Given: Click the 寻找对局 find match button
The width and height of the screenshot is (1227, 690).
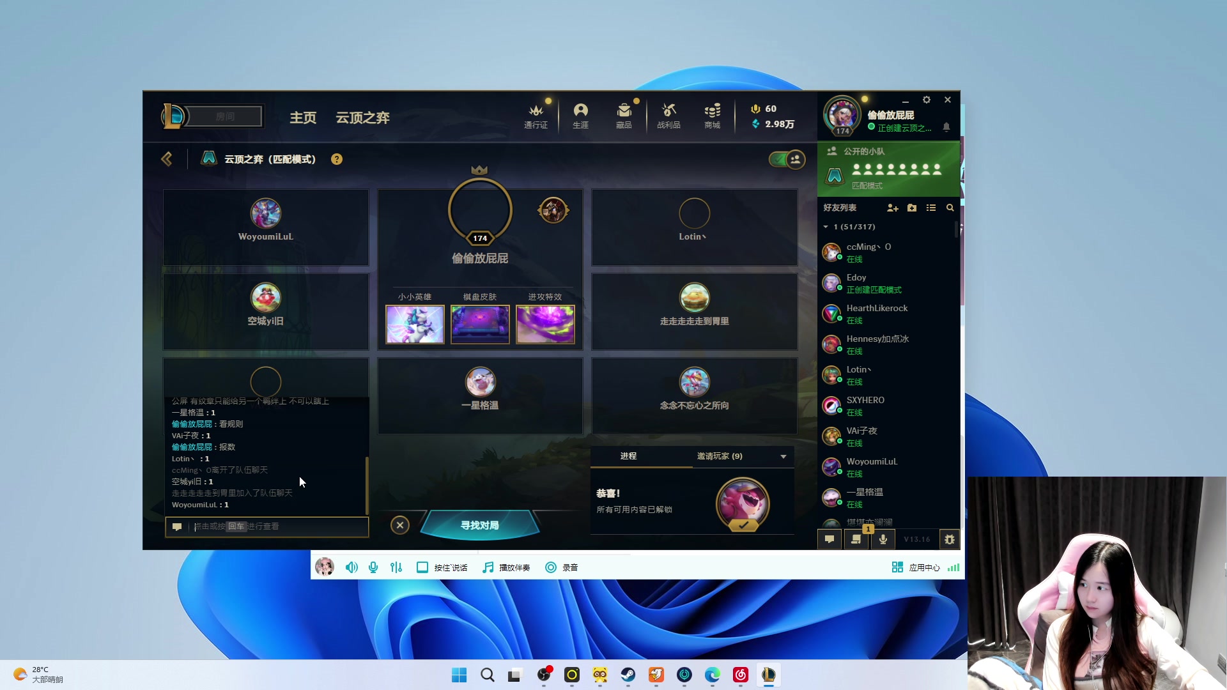Looking at the screenshot, I should [x=480, y=525].
